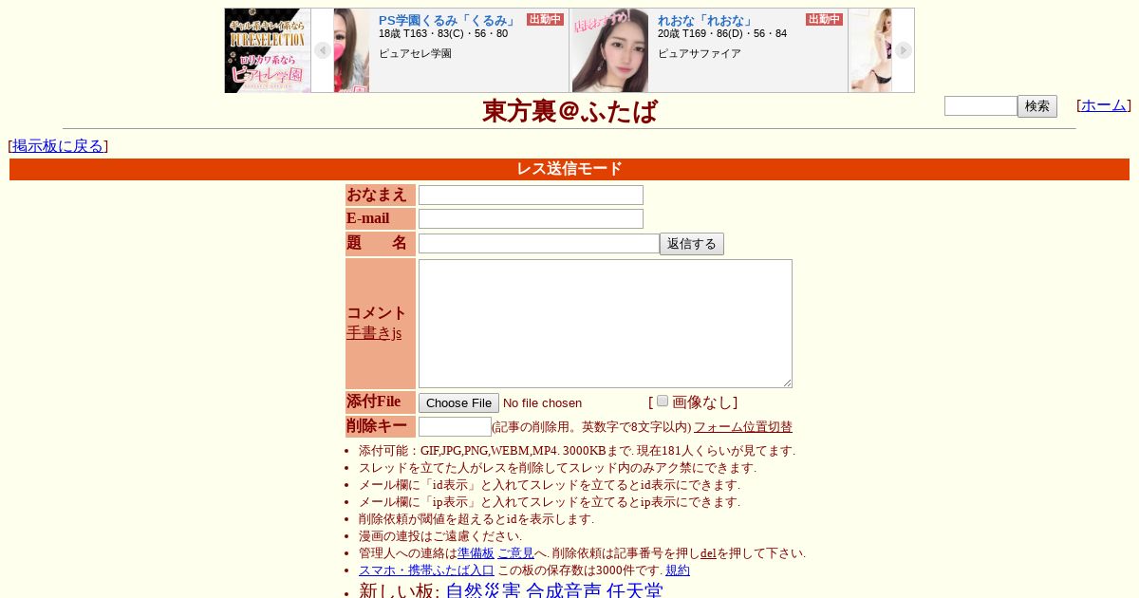The image size is (1139, 598).
Task: Open the 準備板 link
Action: coord(476,553)
